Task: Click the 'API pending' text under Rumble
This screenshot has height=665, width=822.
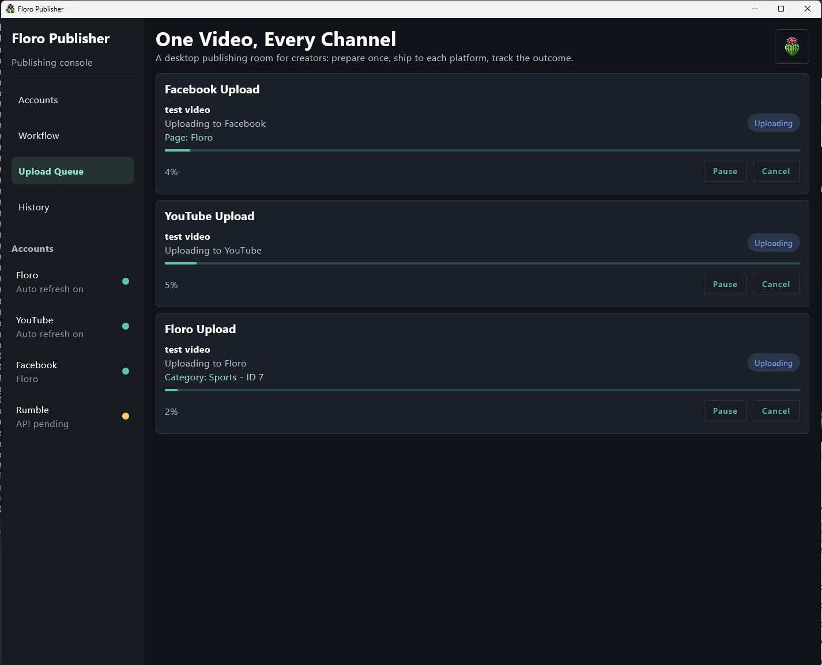Action: [43, 424]
